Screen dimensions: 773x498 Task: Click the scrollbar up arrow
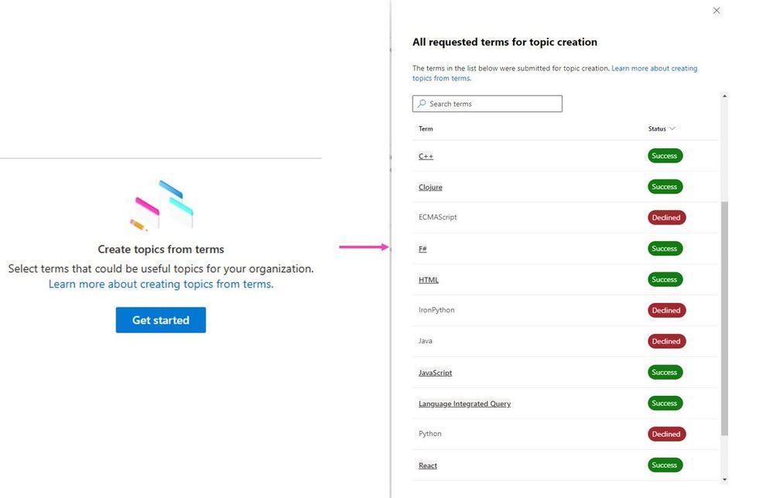[724, 97]
